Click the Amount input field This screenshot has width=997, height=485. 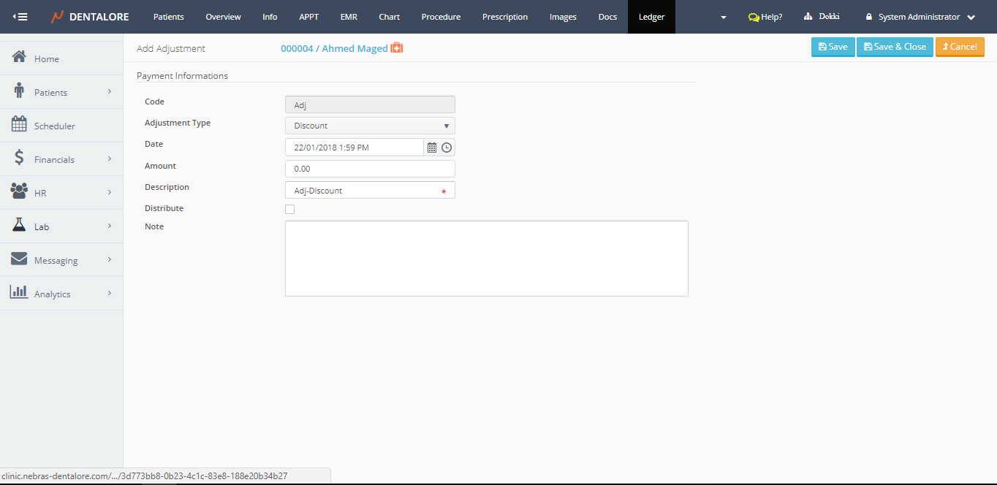click(x=370, y=169)
